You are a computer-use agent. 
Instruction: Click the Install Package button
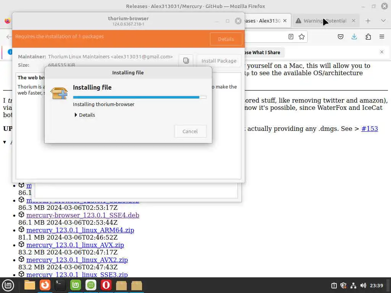pyautogui.click(x=219, y=61)
